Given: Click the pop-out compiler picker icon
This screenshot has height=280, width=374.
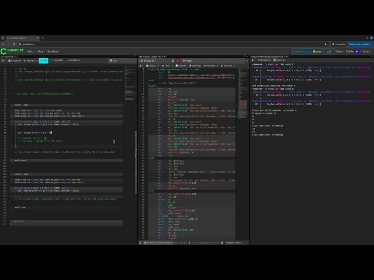Looking at the screenshot, I should point(173,61).
